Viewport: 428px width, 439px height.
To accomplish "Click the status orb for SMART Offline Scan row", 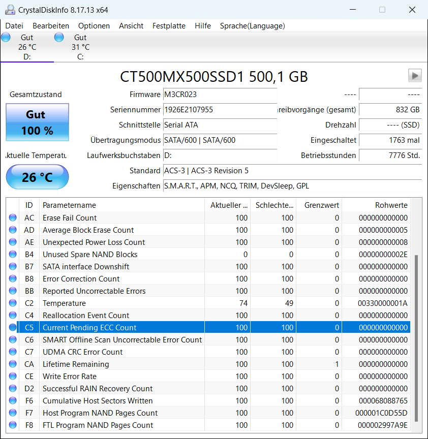I will click(13, 339).
